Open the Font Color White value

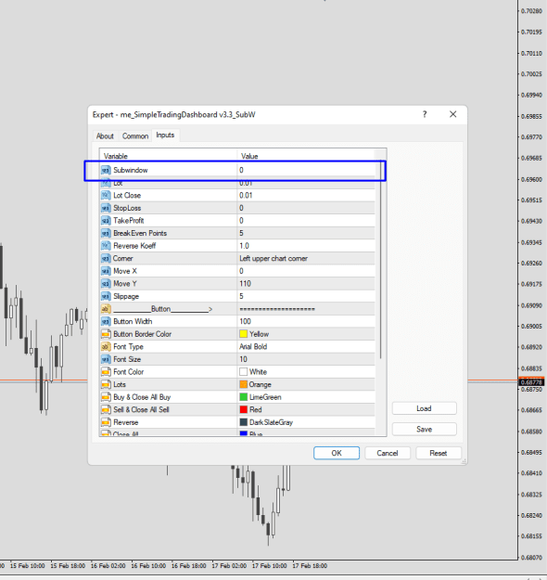(306, 372)
